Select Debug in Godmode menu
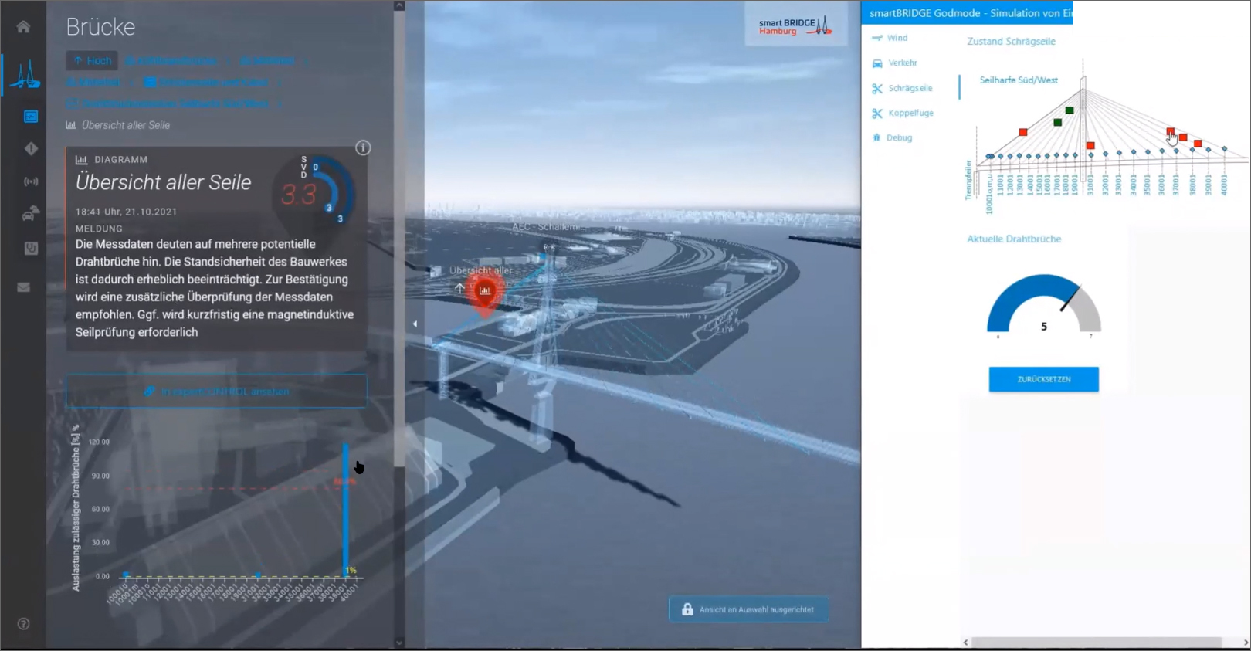This screenshot has width=1251, height=651. [900, 137]
